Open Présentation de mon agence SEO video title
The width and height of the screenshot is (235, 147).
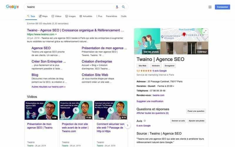pos(40,126)
